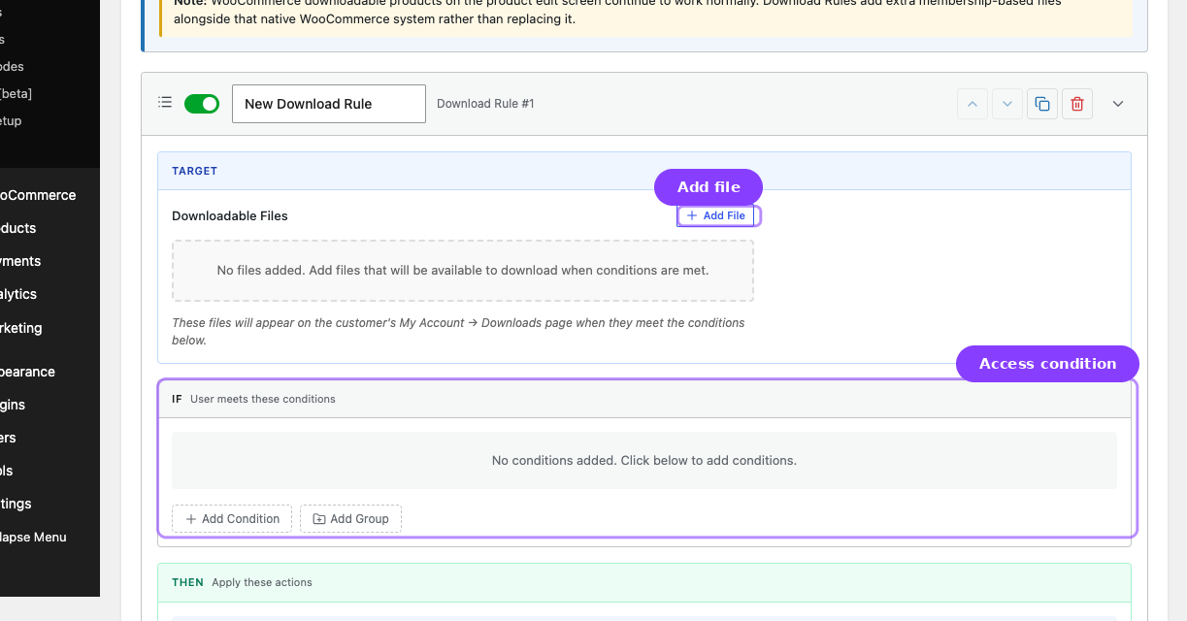Open Users in the sidebar menu
The image size is (1187, 621).
pos(9,438)
